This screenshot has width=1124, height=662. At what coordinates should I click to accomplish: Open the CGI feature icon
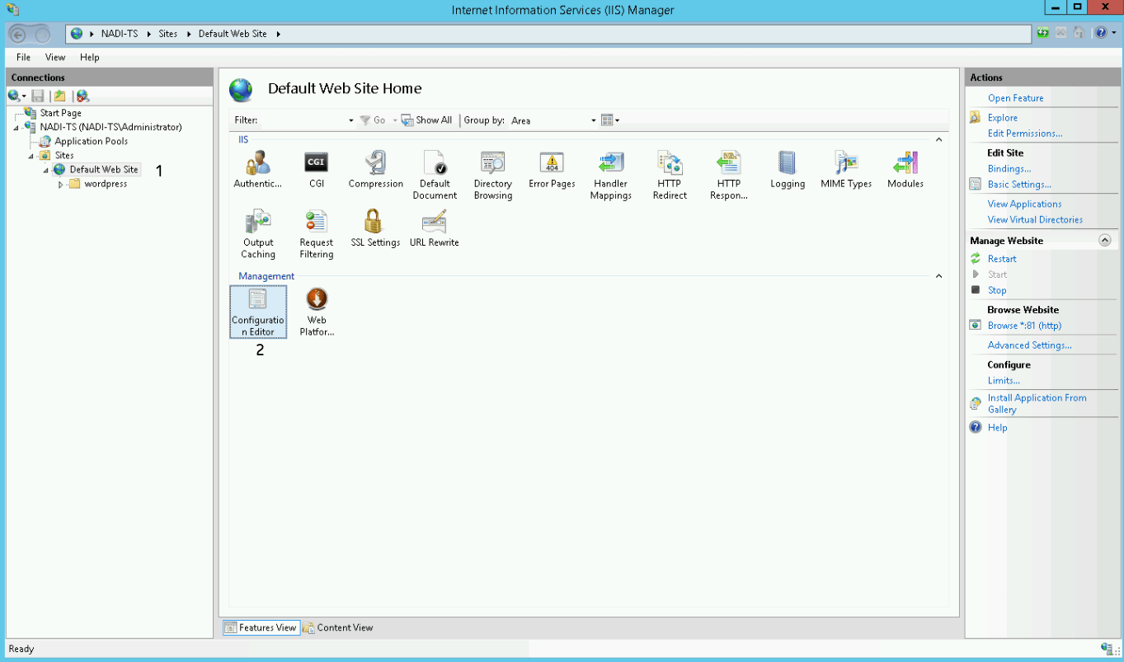tap(317, 169)
